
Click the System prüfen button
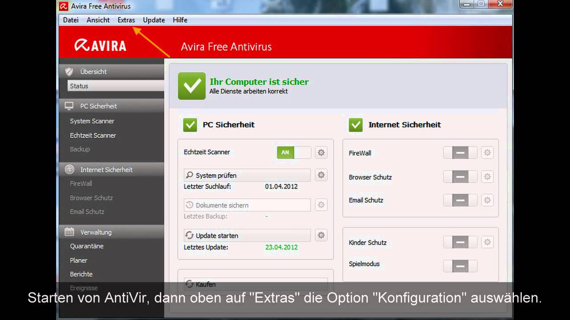pyautogui.click(x=247, y=175)
